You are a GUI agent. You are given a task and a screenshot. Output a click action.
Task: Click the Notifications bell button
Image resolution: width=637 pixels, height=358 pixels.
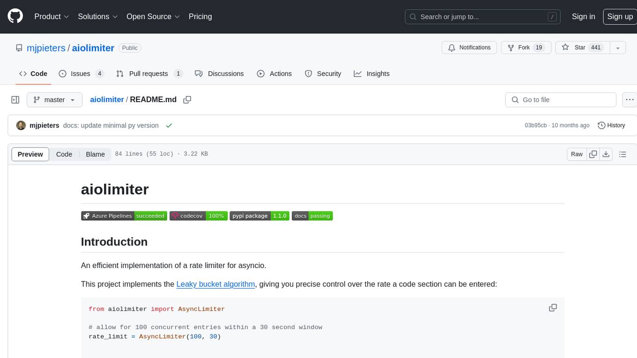click(469, 48)
